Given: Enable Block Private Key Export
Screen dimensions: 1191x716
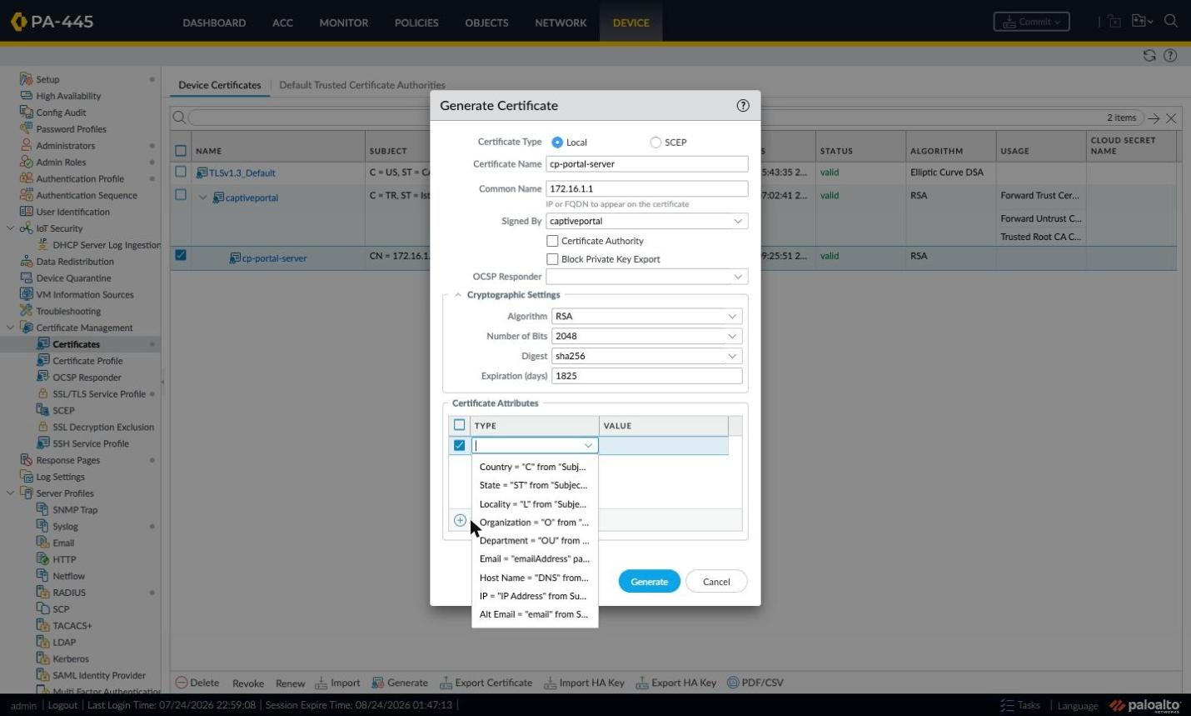Looking at the screenshot, I should [552, 259].
